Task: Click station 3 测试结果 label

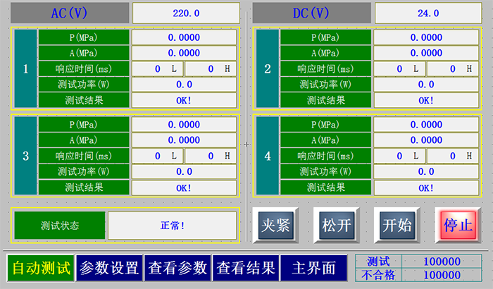Action: [x=84, y=187]
